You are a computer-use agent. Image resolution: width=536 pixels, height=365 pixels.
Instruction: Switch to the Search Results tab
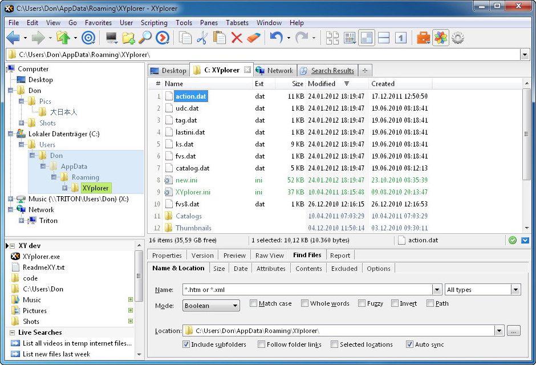click(x=327, y=70)
